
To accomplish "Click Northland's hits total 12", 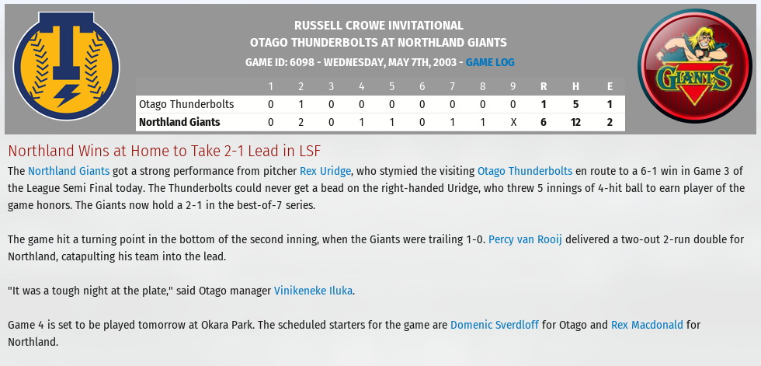I will pyautogui.click(x=575, y=122).
